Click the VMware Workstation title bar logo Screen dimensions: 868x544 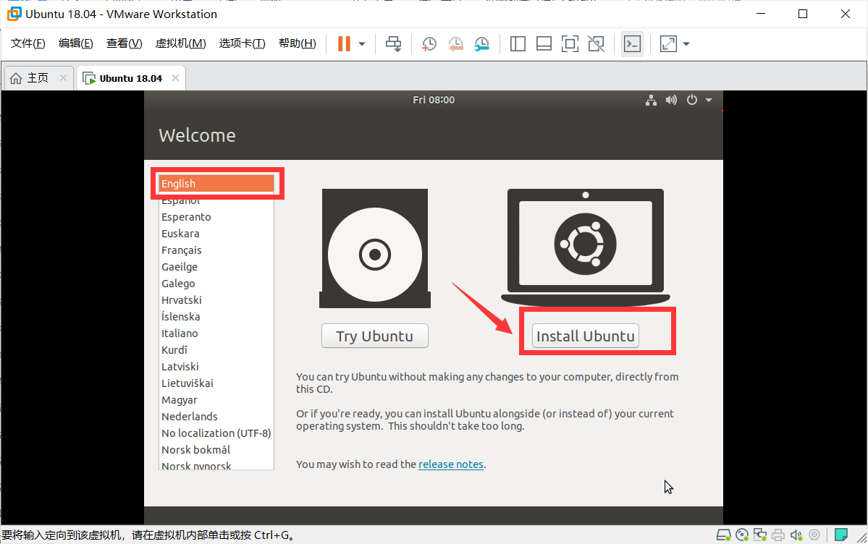(x=14, y=14)
